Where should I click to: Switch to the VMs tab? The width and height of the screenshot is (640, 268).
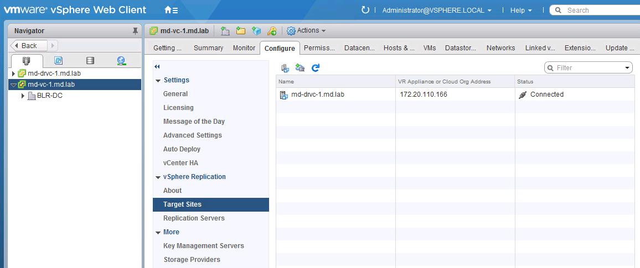(x=430, y=48)
